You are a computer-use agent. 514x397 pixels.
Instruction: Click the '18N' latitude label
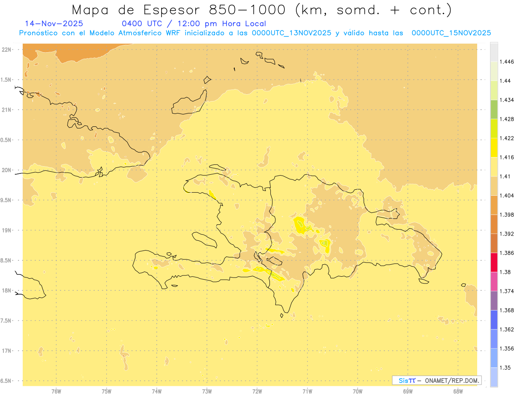coord(6,290)
